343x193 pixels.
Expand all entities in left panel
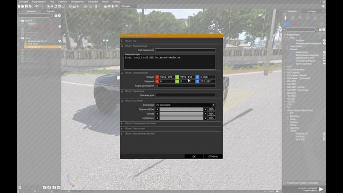click(59, 16)
